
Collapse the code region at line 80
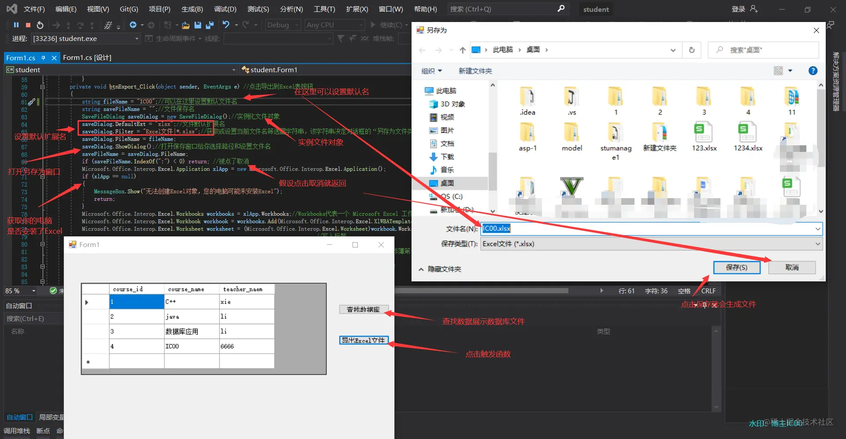43,243
